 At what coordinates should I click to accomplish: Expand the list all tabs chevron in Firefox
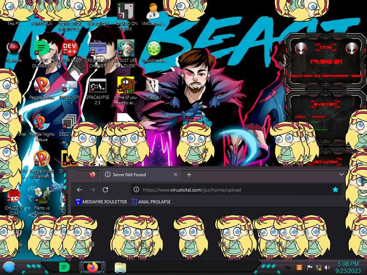click(x=342, y=174)
